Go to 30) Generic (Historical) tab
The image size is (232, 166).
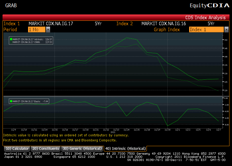pos(82,148)
